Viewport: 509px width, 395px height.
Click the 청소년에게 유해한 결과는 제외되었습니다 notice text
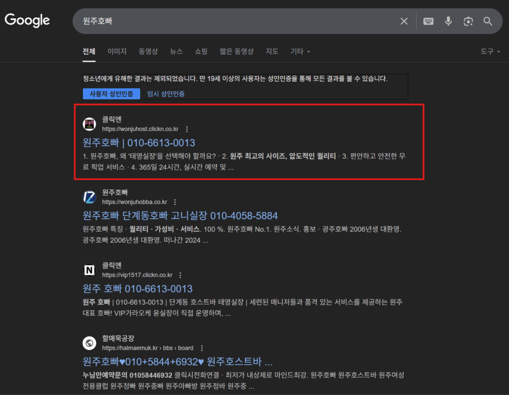pos(235,79)
